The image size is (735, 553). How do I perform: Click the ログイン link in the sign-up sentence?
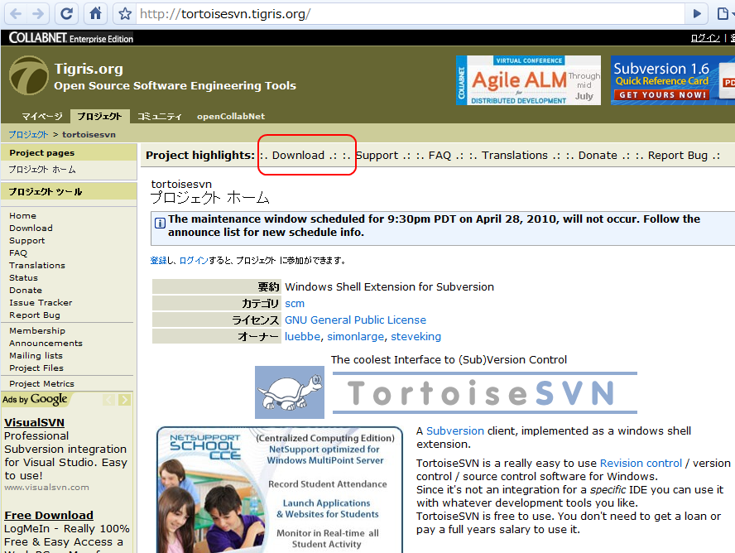(194, 261)
